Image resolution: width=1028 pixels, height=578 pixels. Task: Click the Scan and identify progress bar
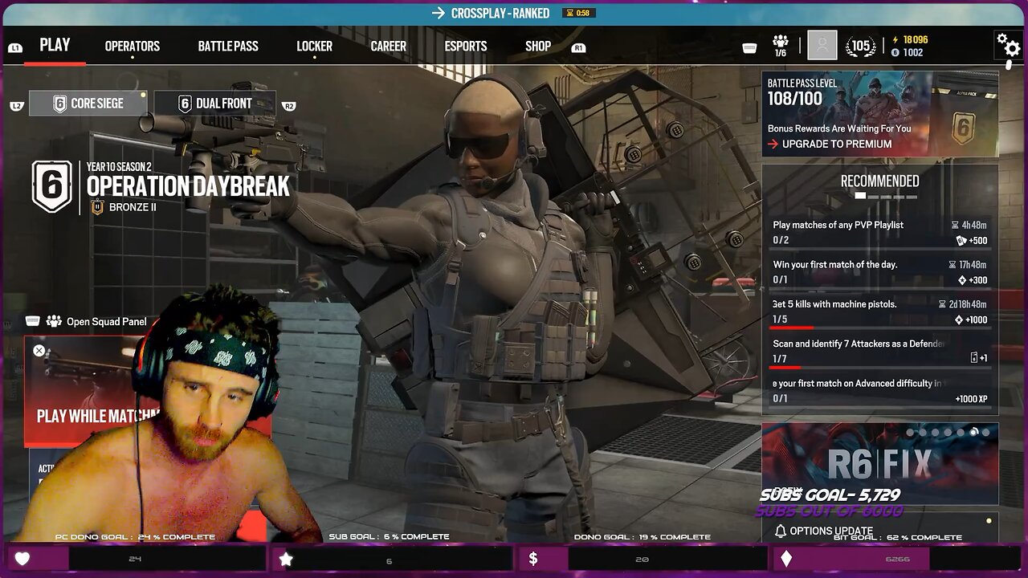tap(880, 367)
